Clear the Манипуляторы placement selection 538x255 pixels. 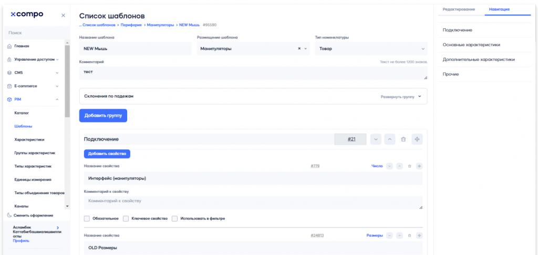click(299, 49)
